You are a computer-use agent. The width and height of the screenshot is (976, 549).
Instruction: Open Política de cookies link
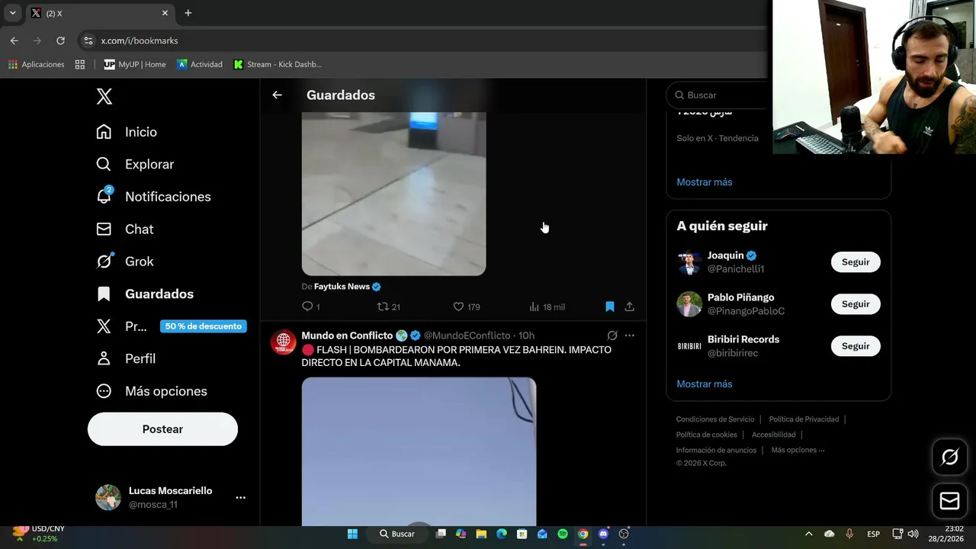pyautogui.click(x=706, y=435)
